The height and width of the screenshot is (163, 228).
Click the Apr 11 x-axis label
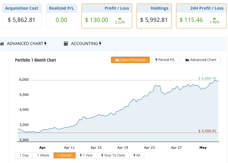tap(69, 148)
